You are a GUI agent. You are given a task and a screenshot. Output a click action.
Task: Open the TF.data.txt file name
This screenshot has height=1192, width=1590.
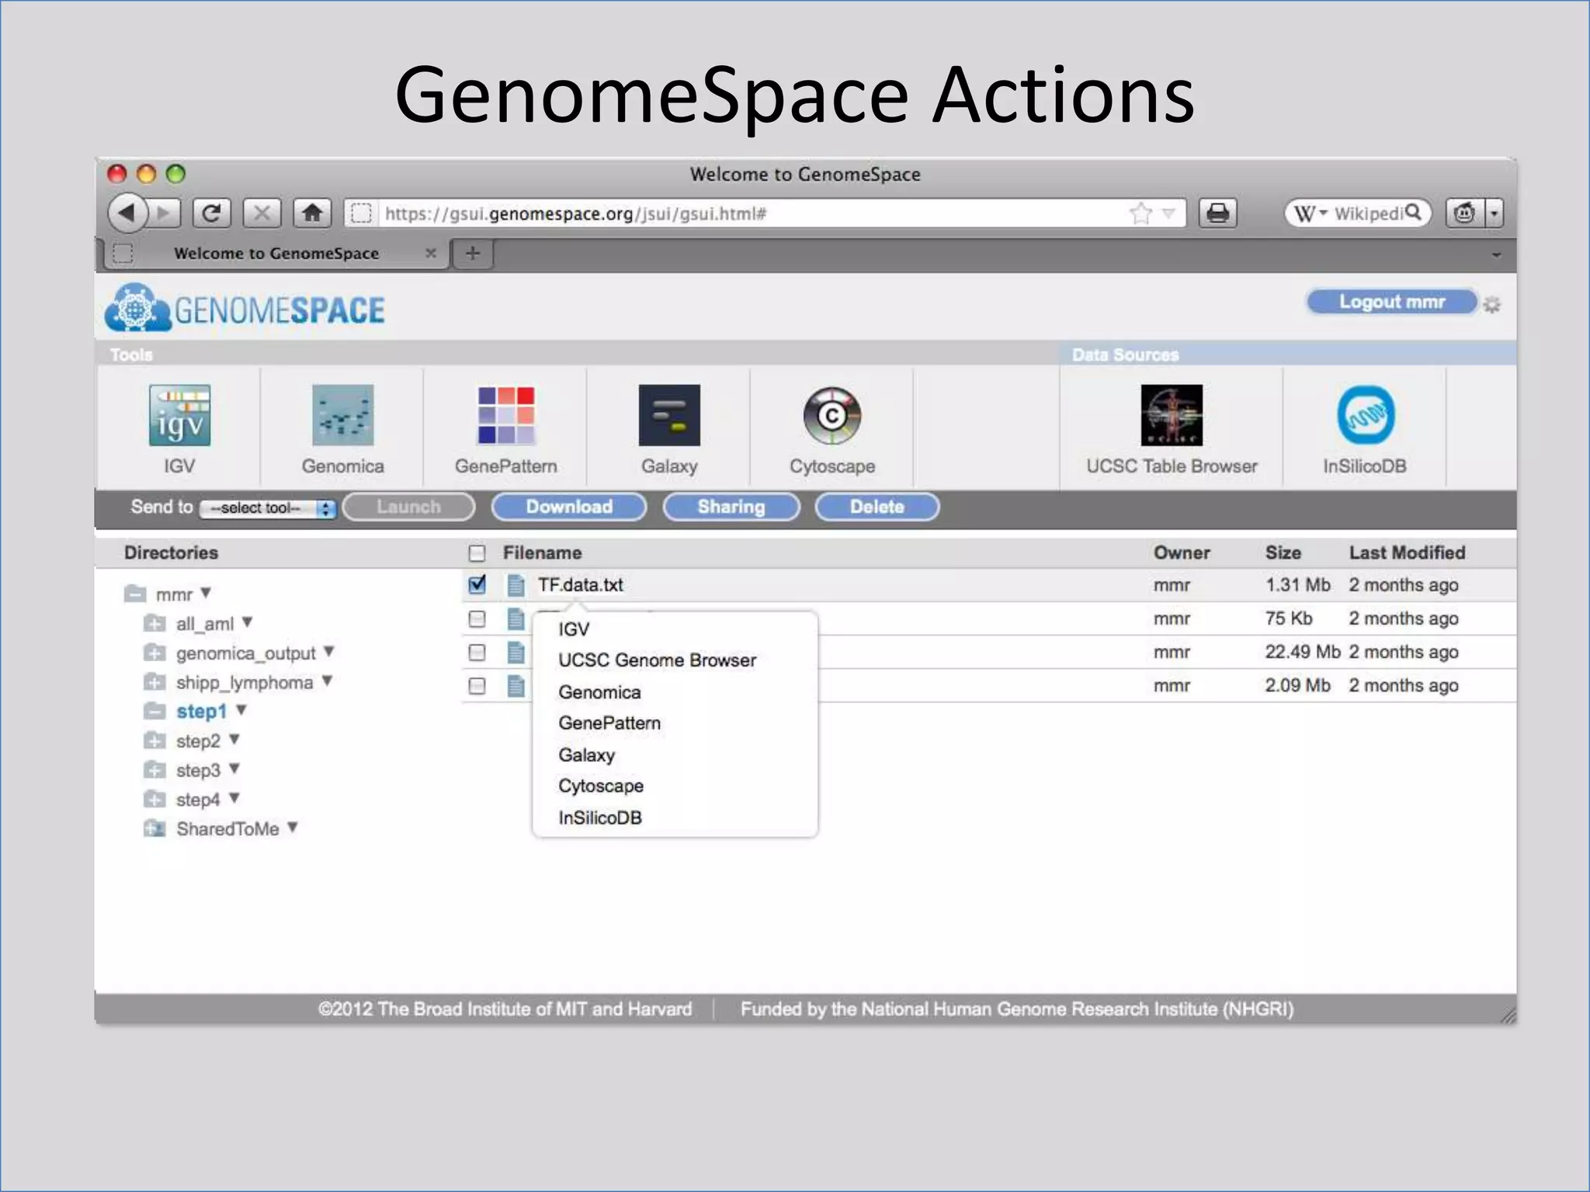581,585
